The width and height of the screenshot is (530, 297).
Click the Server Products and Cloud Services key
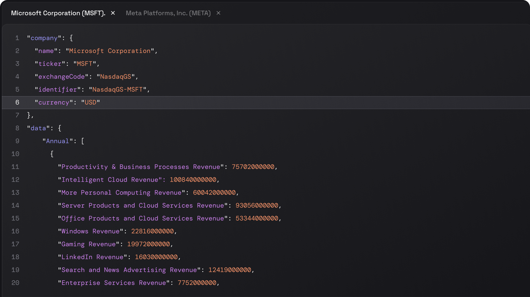pyautogui.click(x=143, y=206)
